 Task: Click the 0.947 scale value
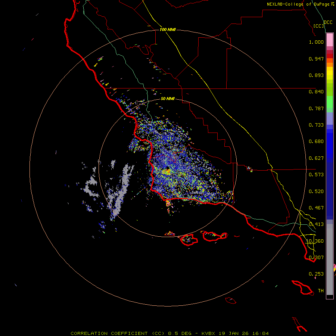(x=316, y=59)
